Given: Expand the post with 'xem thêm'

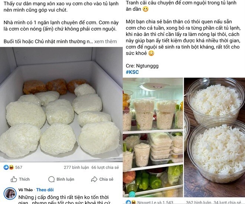Looking at the screenshot, I should [x=105, y=42].
